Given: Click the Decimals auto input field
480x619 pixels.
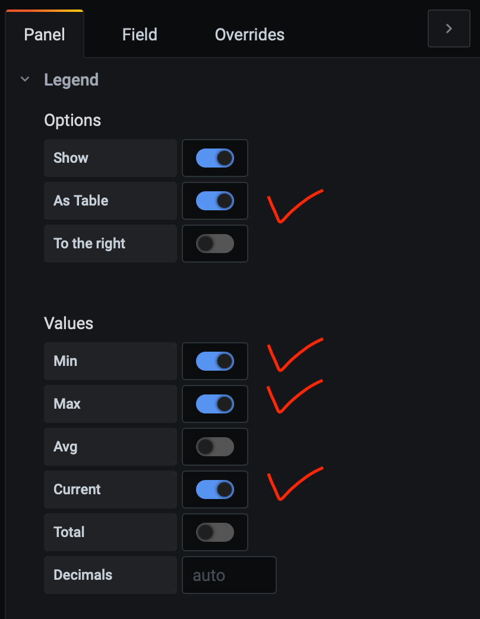Looking at the screenshot, I should (x=229, y=575).
